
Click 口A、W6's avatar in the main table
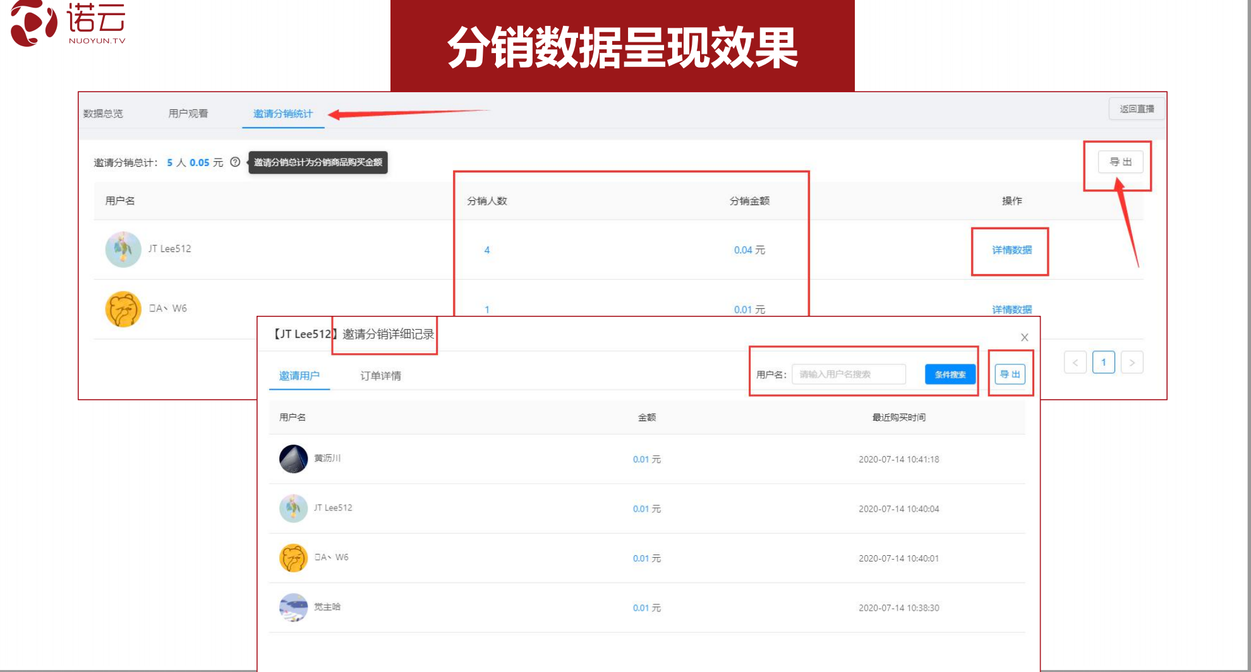[123, 309]
